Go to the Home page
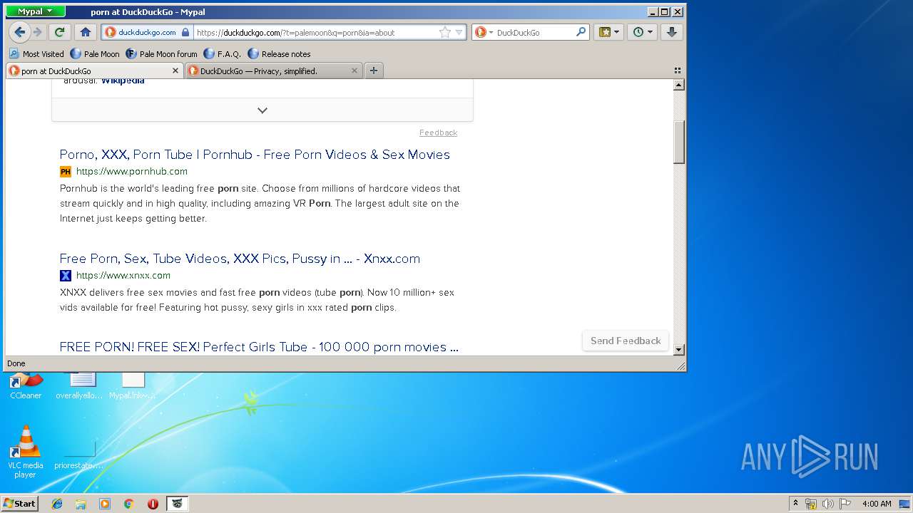The height and width of the screenshot is (513, 913). click(x=85, y=32)
